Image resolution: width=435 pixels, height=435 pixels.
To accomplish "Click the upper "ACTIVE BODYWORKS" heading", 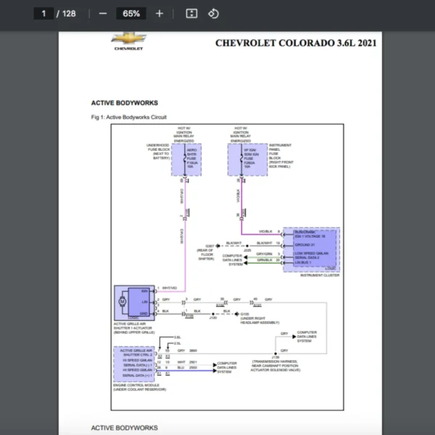I will click(x=125, y=103).
